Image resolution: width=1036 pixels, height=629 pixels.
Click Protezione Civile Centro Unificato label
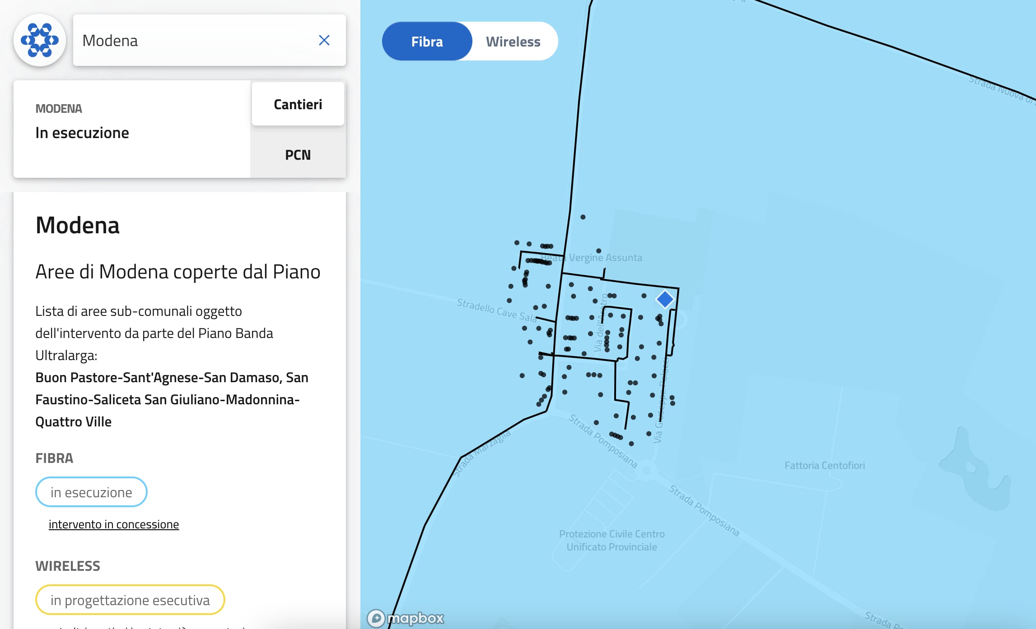611,540
